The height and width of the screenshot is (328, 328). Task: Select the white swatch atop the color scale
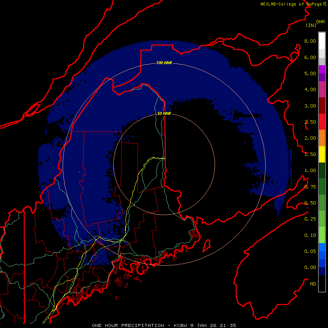pyautogui.click(x=322, y=41)
